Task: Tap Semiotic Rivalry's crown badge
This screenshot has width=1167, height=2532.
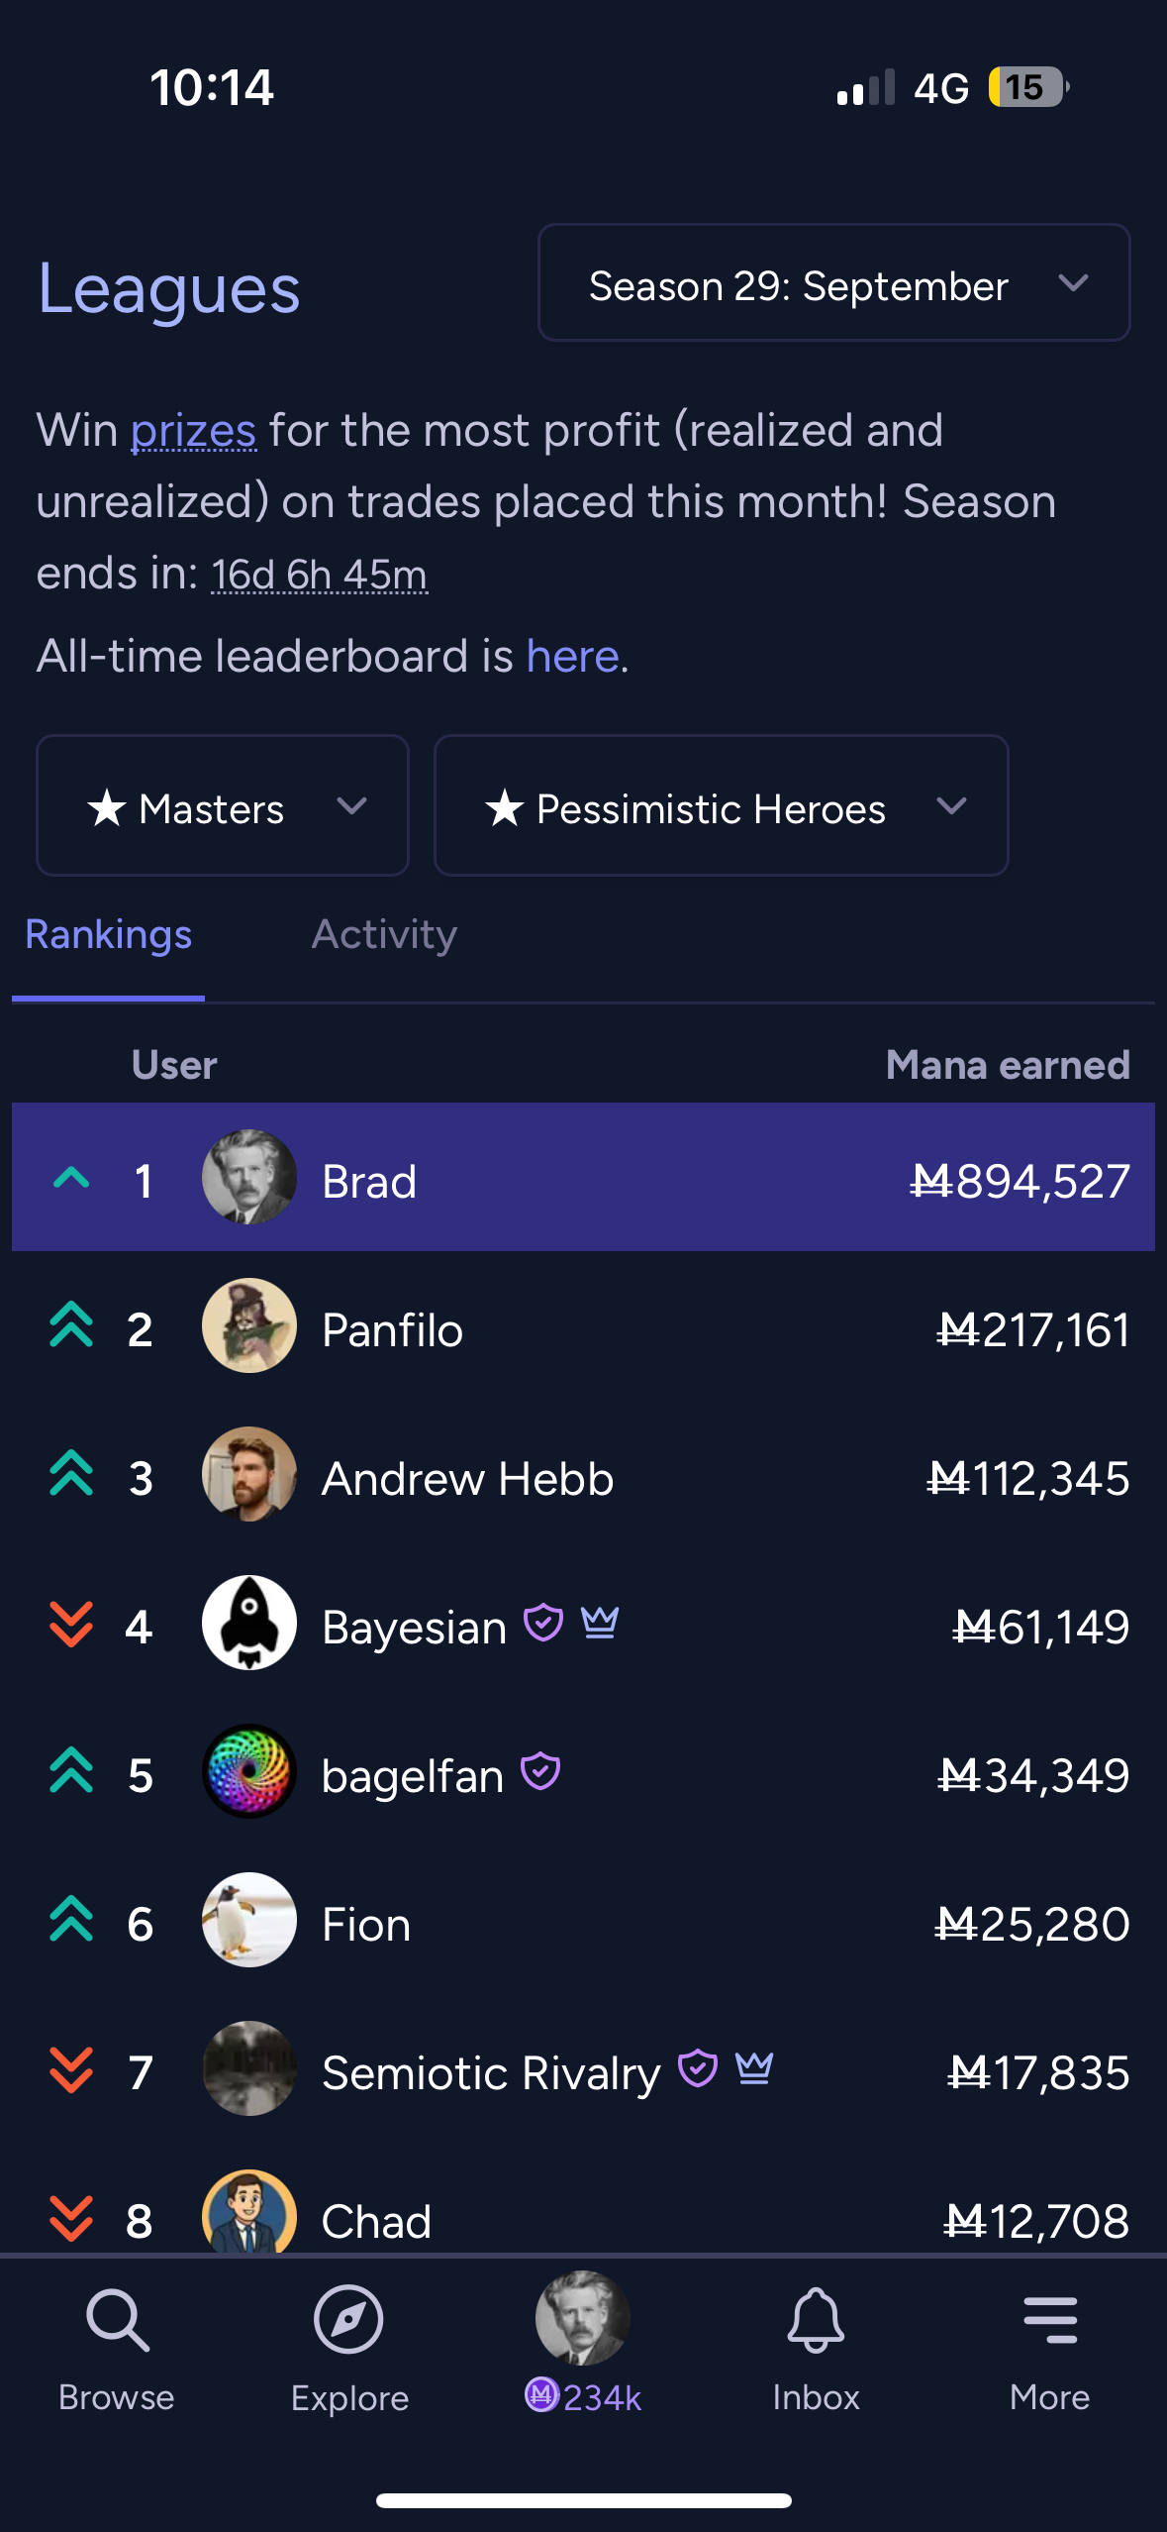Action: pyautogui.click(x=754, y=2068)
